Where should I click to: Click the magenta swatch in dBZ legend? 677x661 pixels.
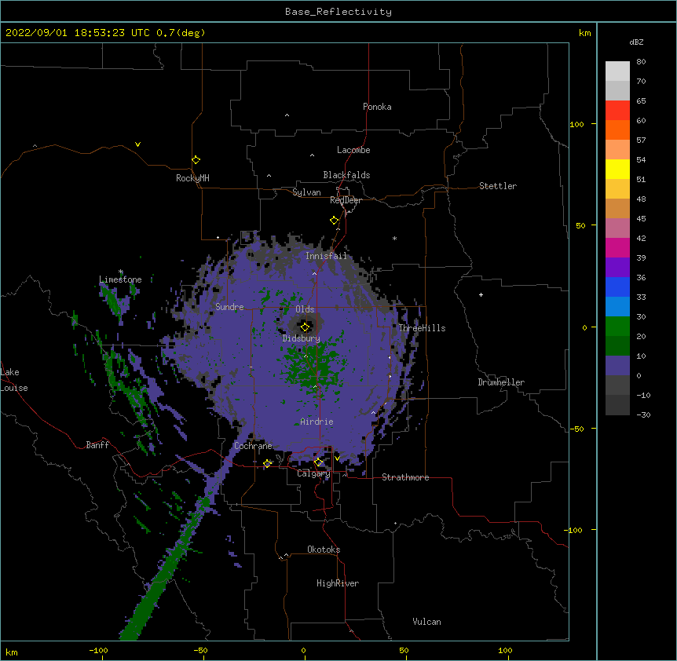click(x=617, y=247)
